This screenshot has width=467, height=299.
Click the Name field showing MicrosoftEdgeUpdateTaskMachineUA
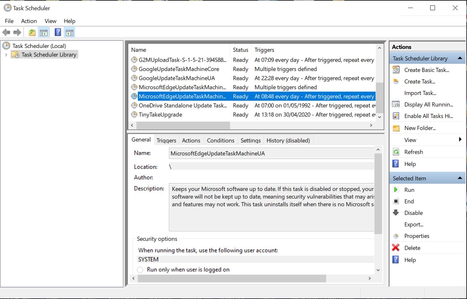pos(271,153)
